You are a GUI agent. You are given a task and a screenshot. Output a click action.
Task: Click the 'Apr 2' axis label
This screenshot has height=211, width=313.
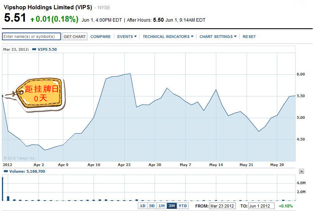coord(39,165)
